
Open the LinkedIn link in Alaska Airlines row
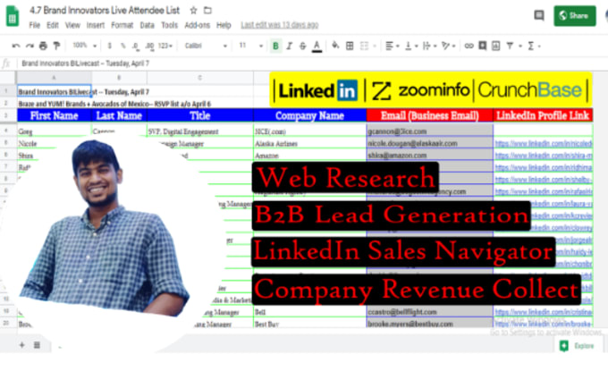(544, 143)
